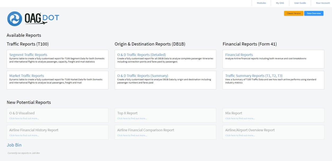Open Your Account menu

click(x=323, y=3)
